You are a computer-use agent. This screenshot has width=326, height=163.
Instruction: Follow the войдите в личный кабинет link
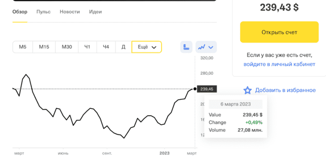point(279,64)
